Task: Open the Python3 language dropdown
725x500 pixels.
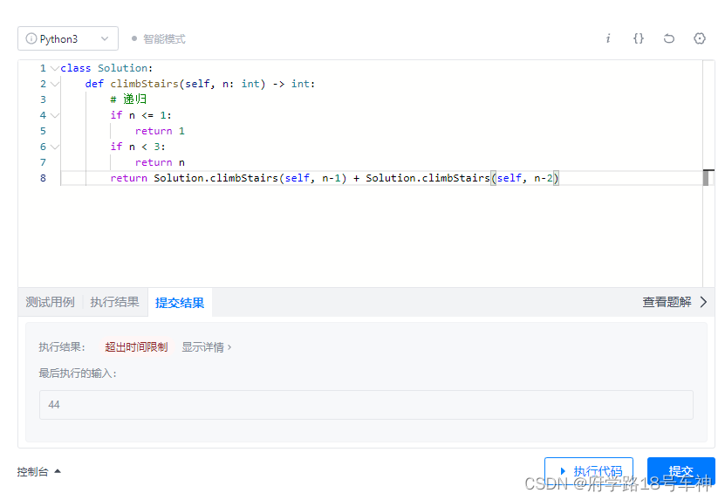Action: pyautogui.click(x=68, y=38)
